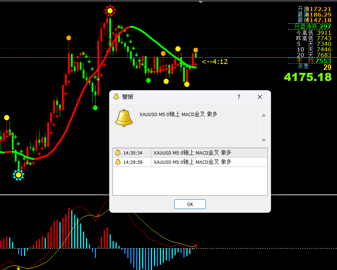Screen dimensions: 337x270
Task: Click the cyan sunburst marker at chart low
Action: [x=18, y=175]
